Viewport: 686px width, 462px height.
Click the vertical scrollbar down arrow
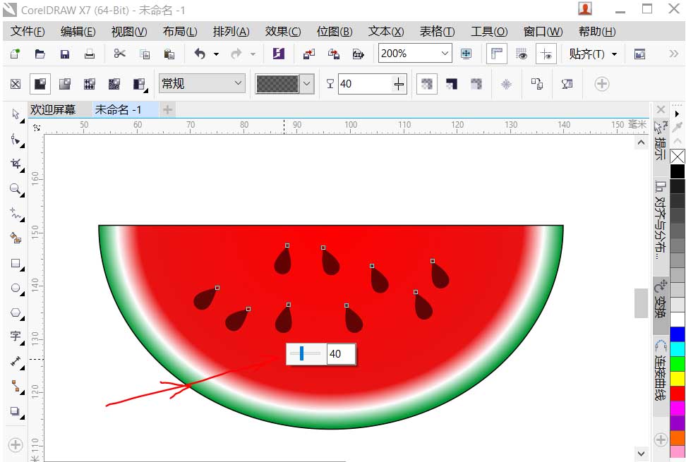(641, 454)
